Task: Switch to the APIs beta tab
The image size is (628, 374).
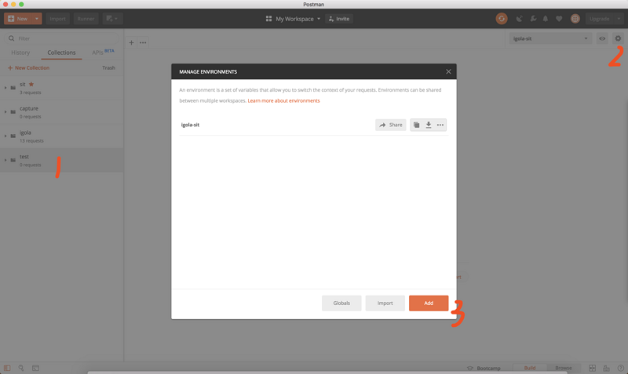Action: (103, 52)
